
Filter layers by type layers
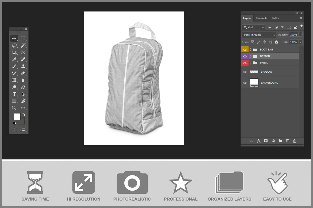pyautogui.click(x=283, y=27)
